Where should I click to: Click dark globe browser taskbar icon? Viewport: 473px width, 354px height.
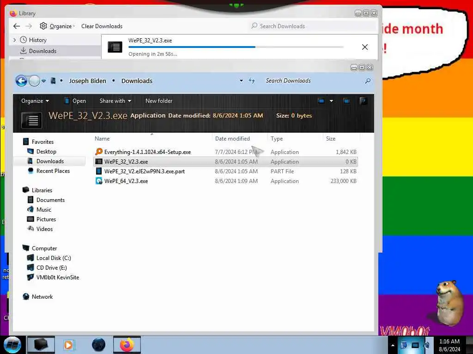[98, 345]
